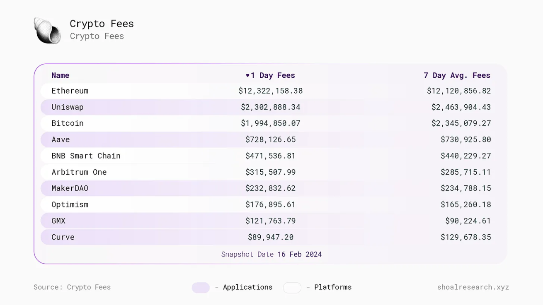
Task: Select the Optimism entry
Action: pos(70,204)
